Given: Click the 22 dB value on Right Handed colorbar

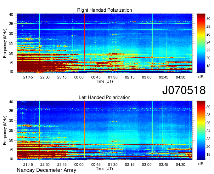Looking at the screenshot, I should 208,50.
